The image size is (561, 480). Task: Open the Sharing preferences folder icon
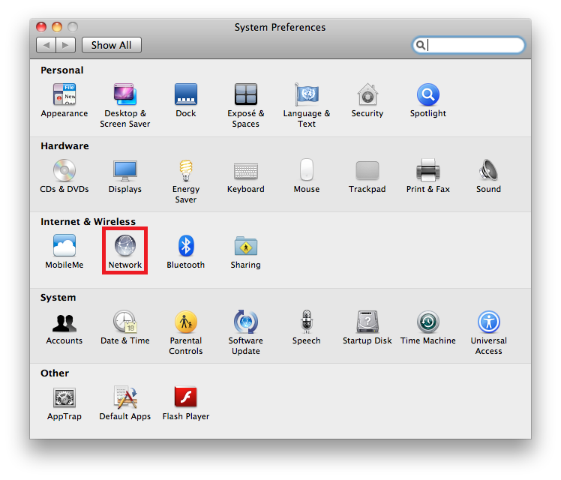(x=245, y=247)
